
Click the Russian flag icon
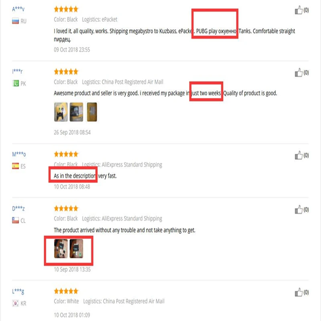click(x=15, y=21)
